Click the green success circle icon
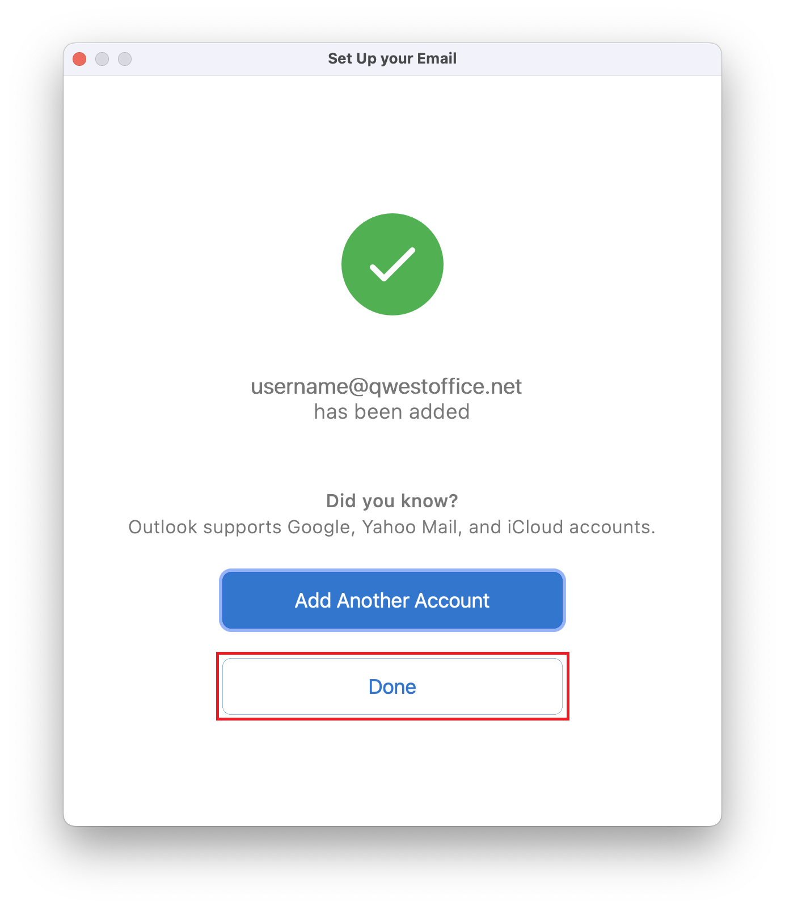Viewport: 785px width, 910px height. 392,264
